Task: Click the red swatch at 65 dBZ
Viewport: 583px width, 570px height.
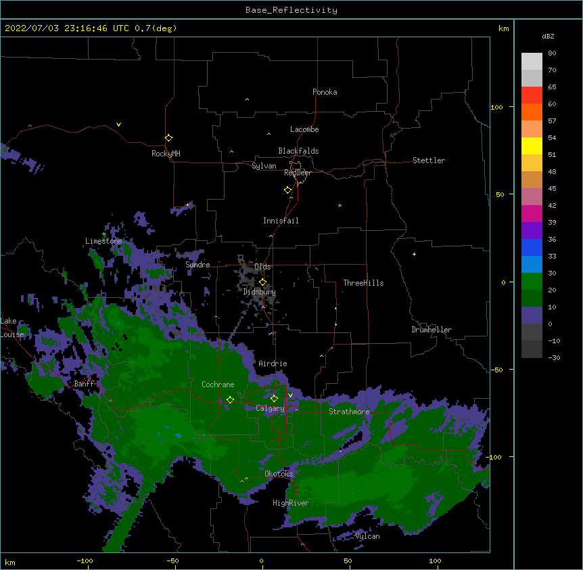Action: click(532, 95)
